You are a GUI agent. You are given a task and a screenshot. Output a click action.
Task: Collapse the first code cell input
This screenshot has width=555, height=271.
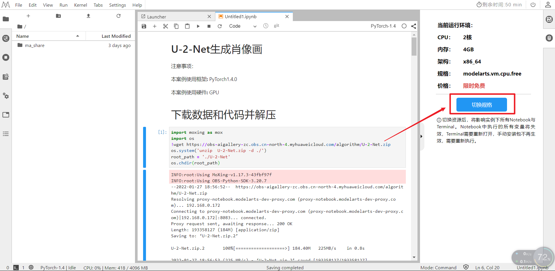point(145,147)
